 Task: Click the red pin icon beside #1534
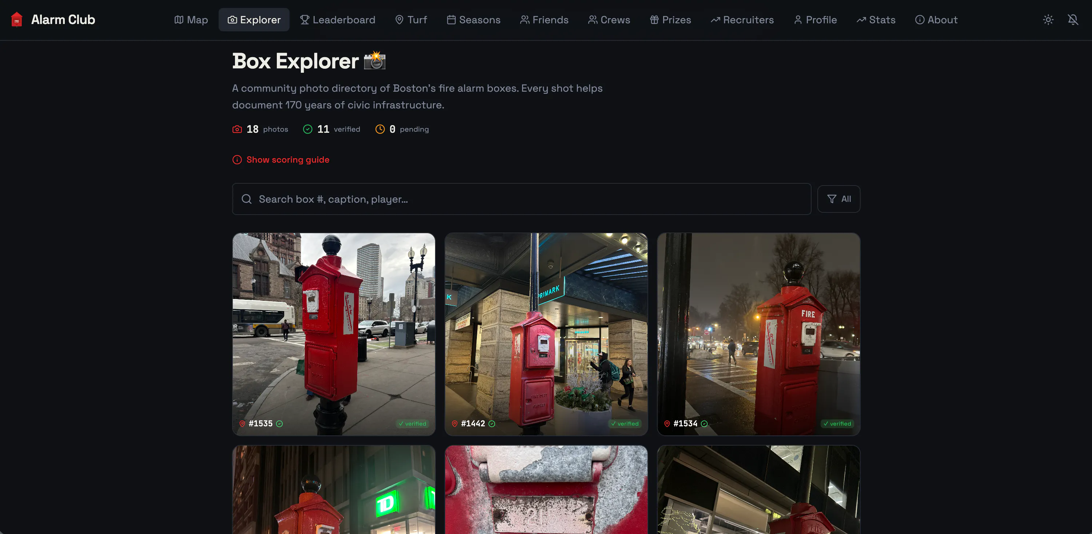667,424
